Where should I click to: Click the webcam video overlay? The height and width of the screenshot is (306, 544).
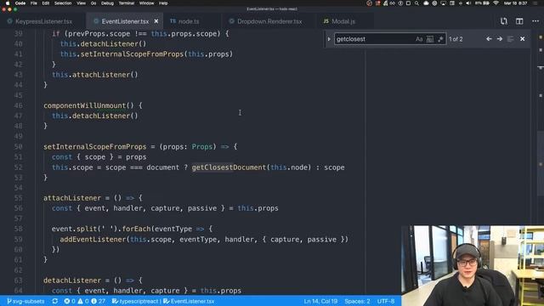point(473,266)
